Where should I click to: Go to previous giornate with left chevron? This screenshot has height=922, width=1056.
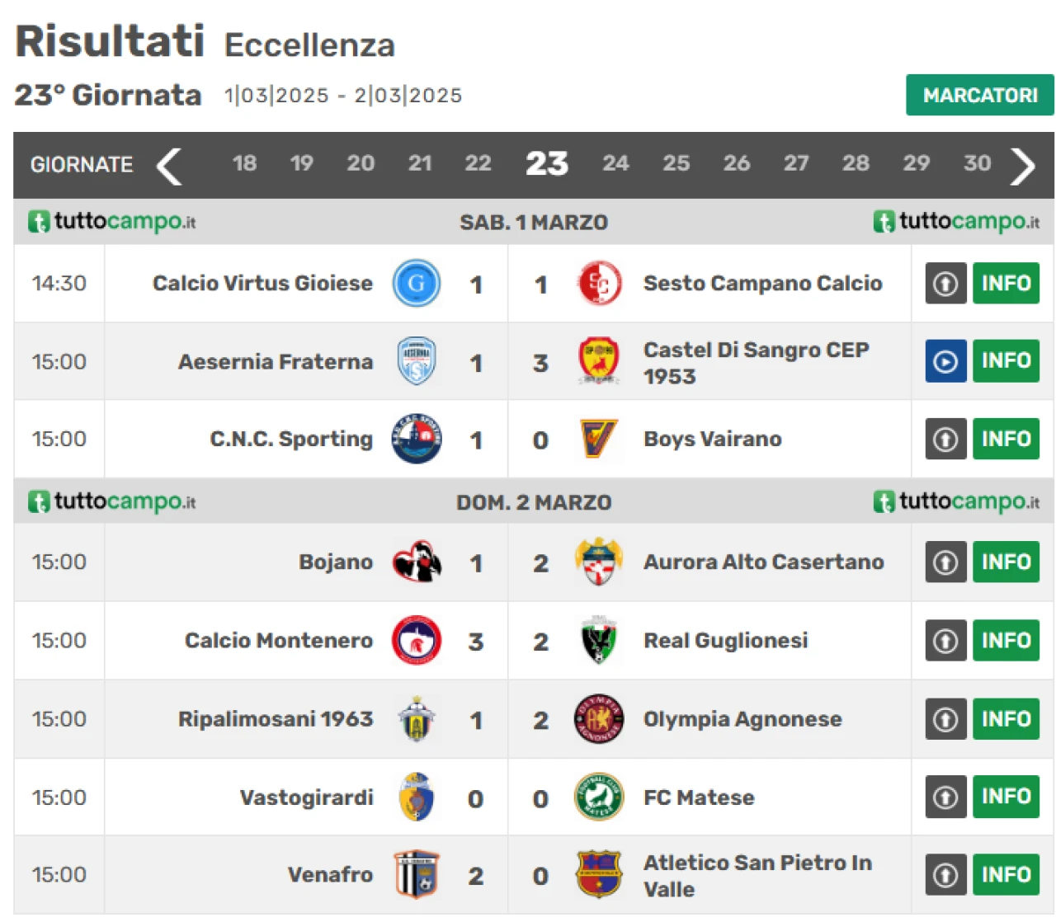[169, 166]
